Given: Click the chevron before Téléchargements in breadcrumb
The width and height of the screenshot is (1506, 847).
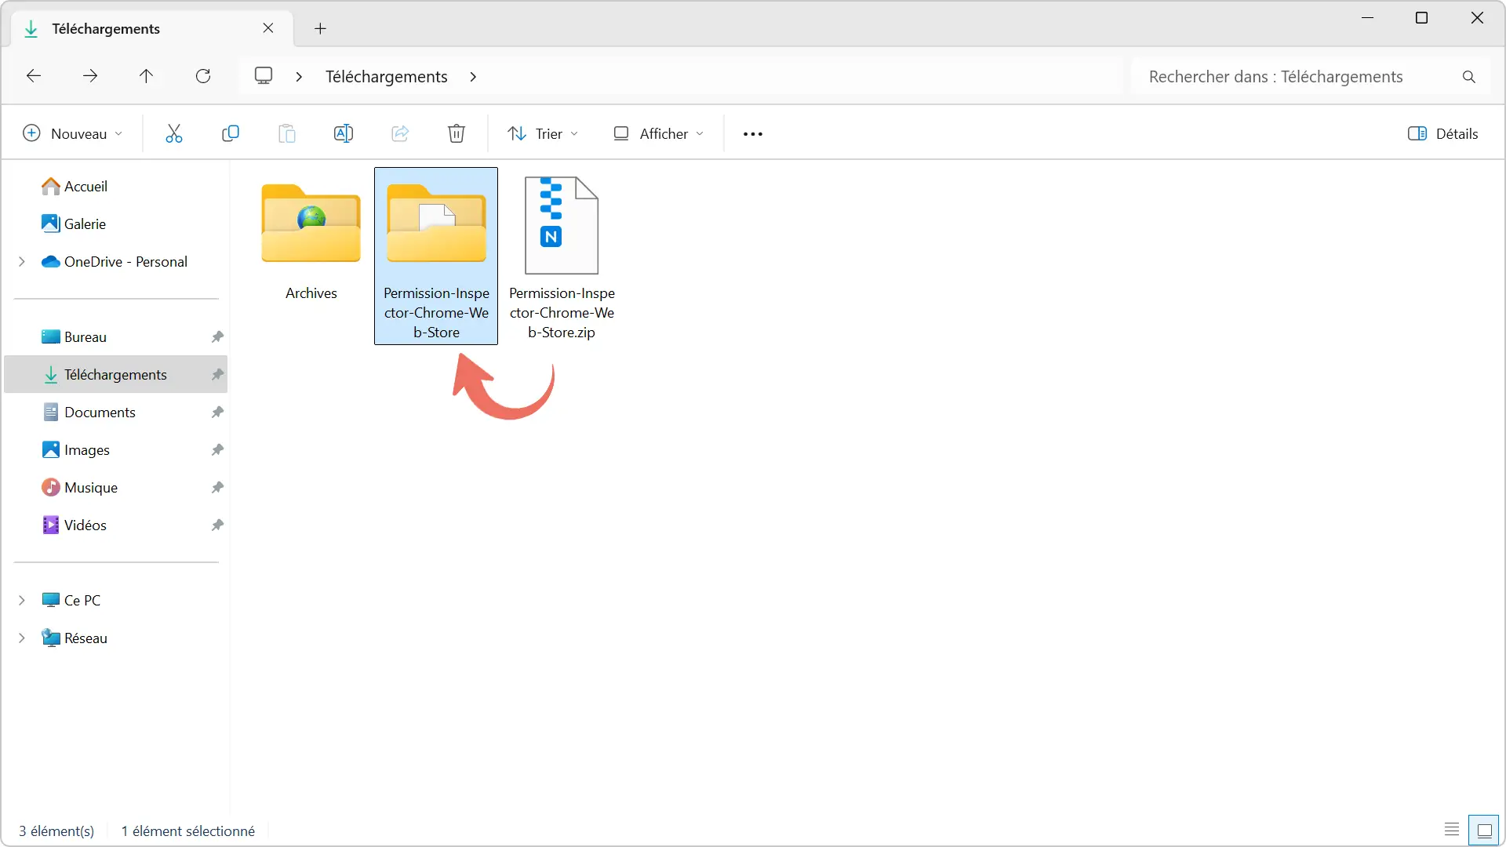Looking at the screenshot, I should point(299,77).
